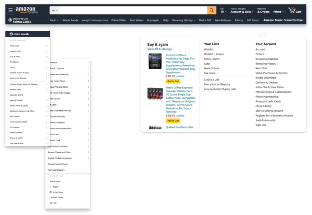The width and height of the screenshot is (312, 215).
Task: Select the United States flag icon
Action: pyautogui.click(x=51, y=192)
